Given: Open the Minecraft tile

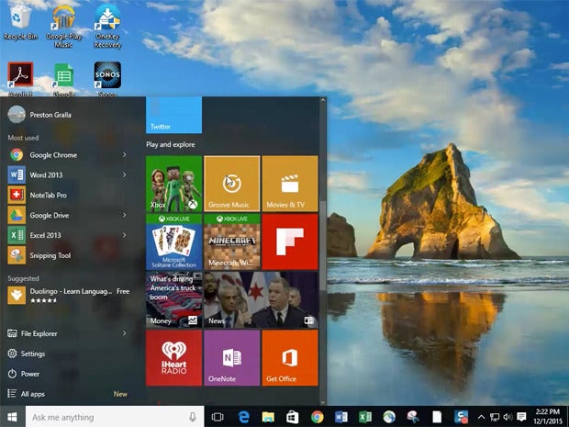Looking at the screenshot, I should 232,242.
